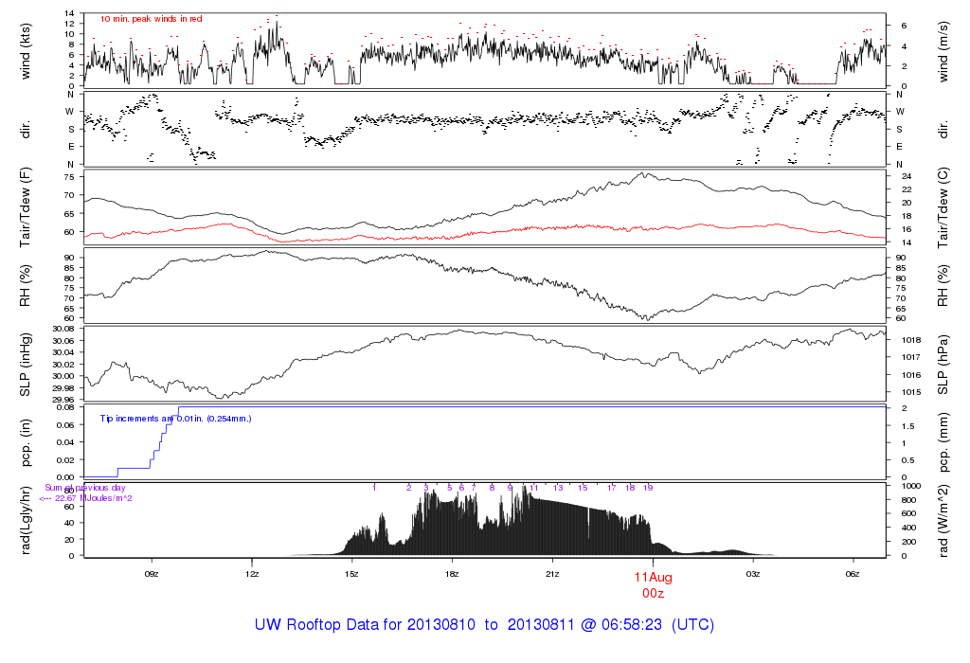Click the '10 min. peak winds in red' legend
This screenshot has width=970, height=663.
click(151, 19)
